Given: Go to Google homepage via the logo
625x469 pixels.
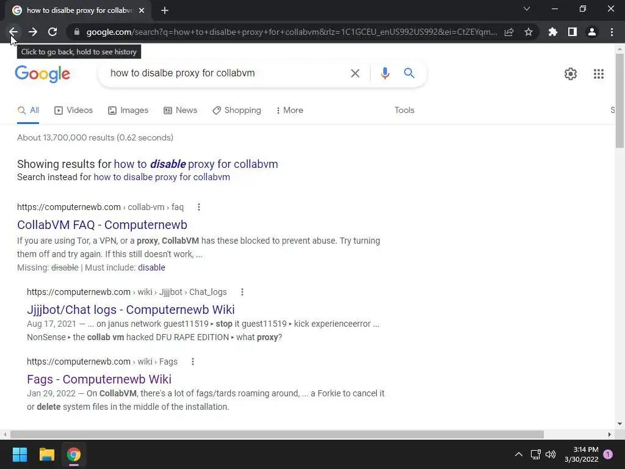Looking at the screenshot, I should (43, 74).
